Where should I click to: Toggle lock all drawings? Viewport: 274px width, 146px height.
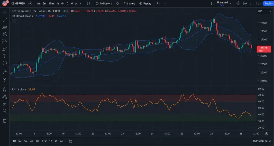coord(5,104)
